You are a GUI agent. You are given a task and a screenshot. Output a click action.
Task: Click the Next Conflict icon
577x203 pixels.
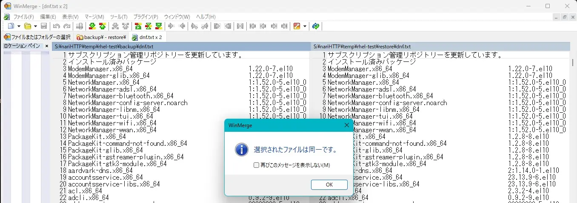click(115, 26)
